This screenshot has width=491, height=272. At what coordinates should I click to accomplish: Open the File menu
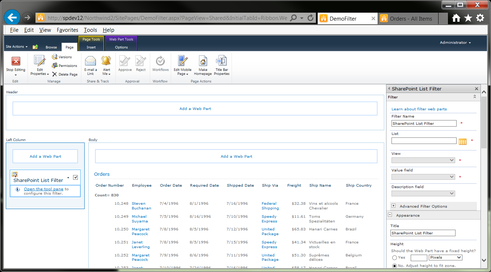tap(14, 30)
